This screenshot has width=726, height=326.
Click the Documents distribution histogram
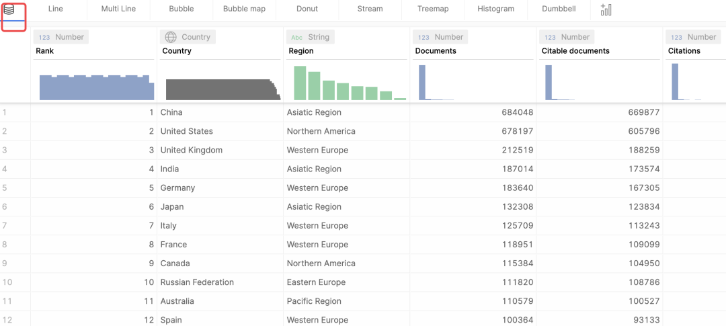436,83
